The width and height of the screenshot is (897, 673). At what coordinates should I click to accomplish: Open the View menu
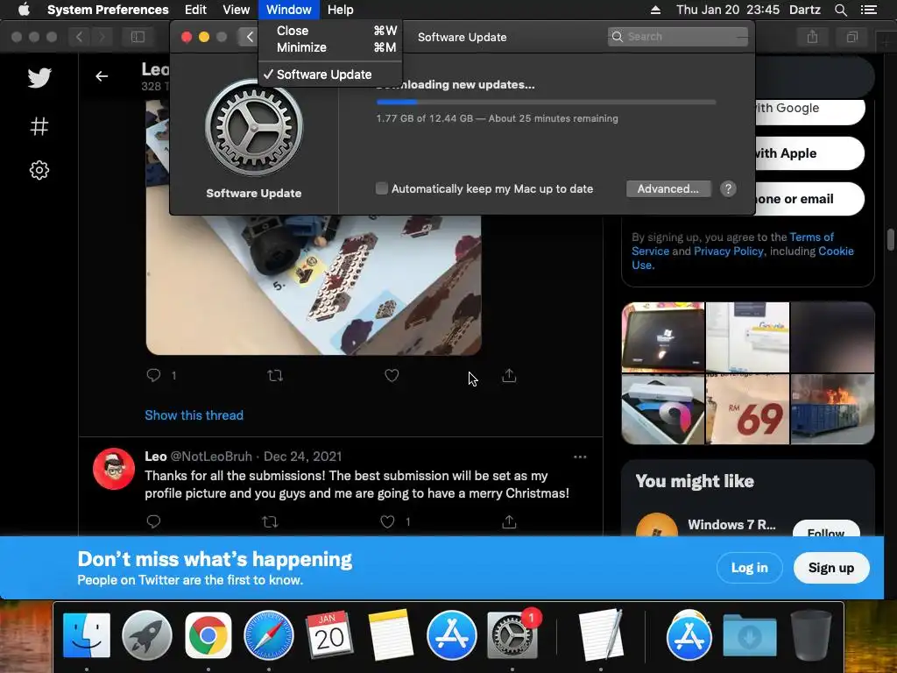tap(237, 10)
